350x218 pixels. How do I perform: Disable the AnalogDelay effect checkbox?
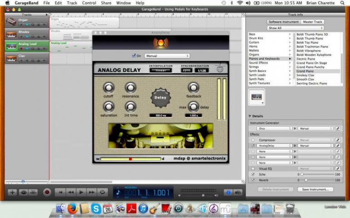click(253, 145)
